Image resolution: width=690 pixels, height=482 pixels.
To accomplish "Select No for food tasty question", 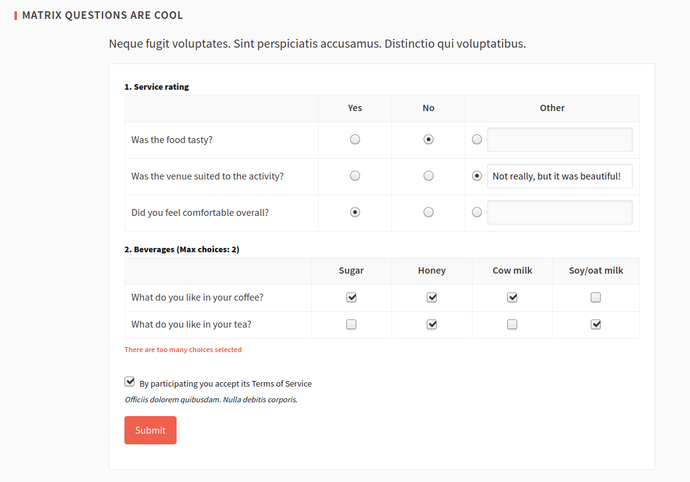I will pos(429,139).
